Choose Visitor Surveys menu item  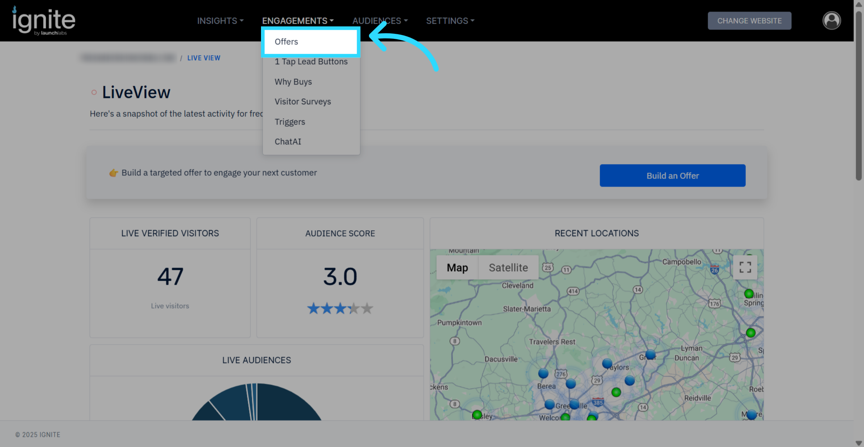(x=302, y=101)
